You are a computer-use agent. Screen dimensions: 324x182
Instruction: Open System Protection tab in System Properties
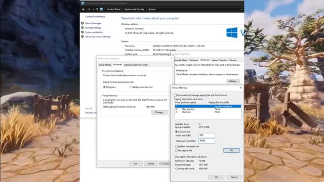219,60
